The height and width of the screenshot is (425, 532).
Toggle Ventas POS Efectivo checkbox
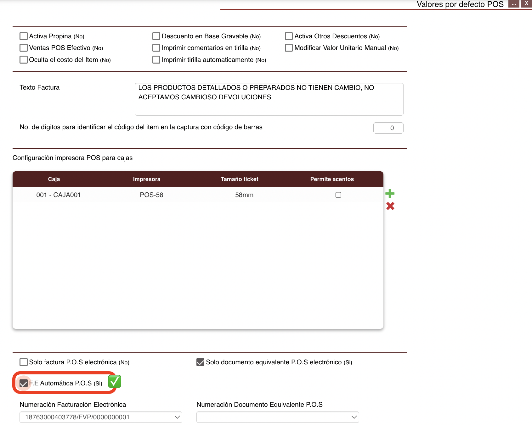coord(24,48)
